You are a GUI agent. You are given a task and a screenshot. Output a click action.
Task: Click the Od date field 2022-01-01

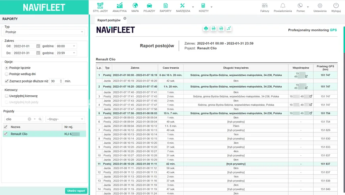click(24, 46)
